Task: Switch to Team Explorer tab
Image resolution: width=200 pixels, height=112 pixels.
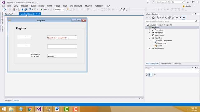Action: [166, 64]
